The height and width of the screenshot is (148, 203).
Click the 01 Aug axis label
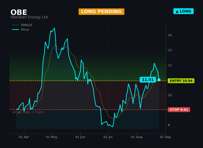[137, 137]
